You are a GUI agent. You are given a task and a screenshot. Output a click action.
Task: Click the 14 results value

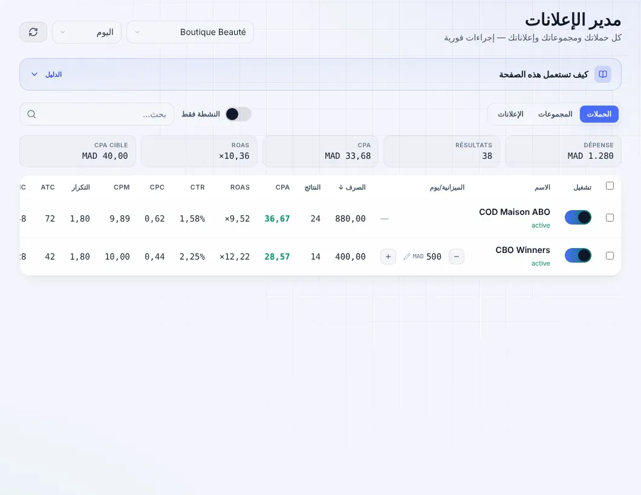point(316,257)
